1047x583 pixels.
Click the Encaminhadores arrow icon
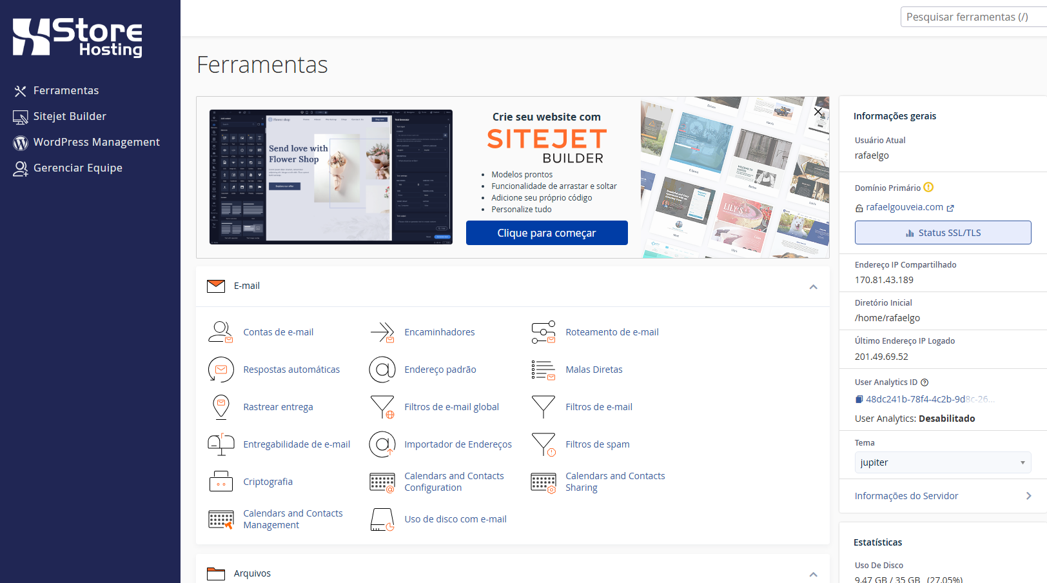382,332
